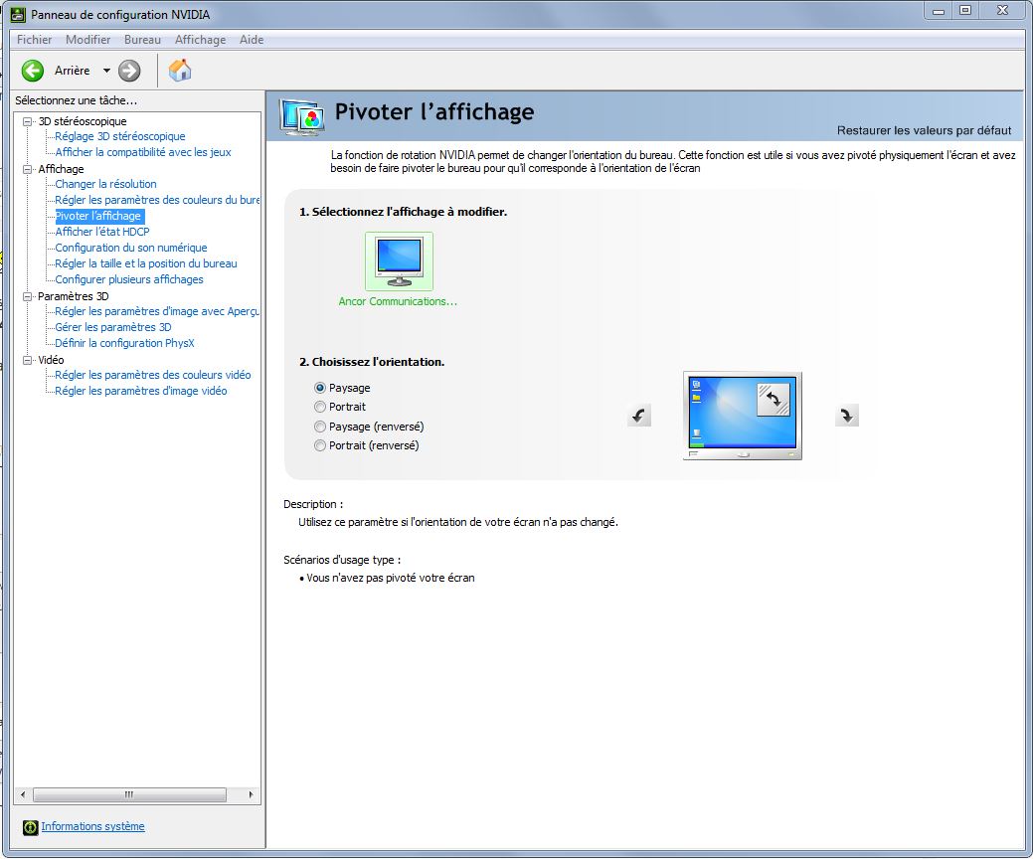Open Configuration du son numérique
1033x859 pixels.
click(x=131, y=248)
